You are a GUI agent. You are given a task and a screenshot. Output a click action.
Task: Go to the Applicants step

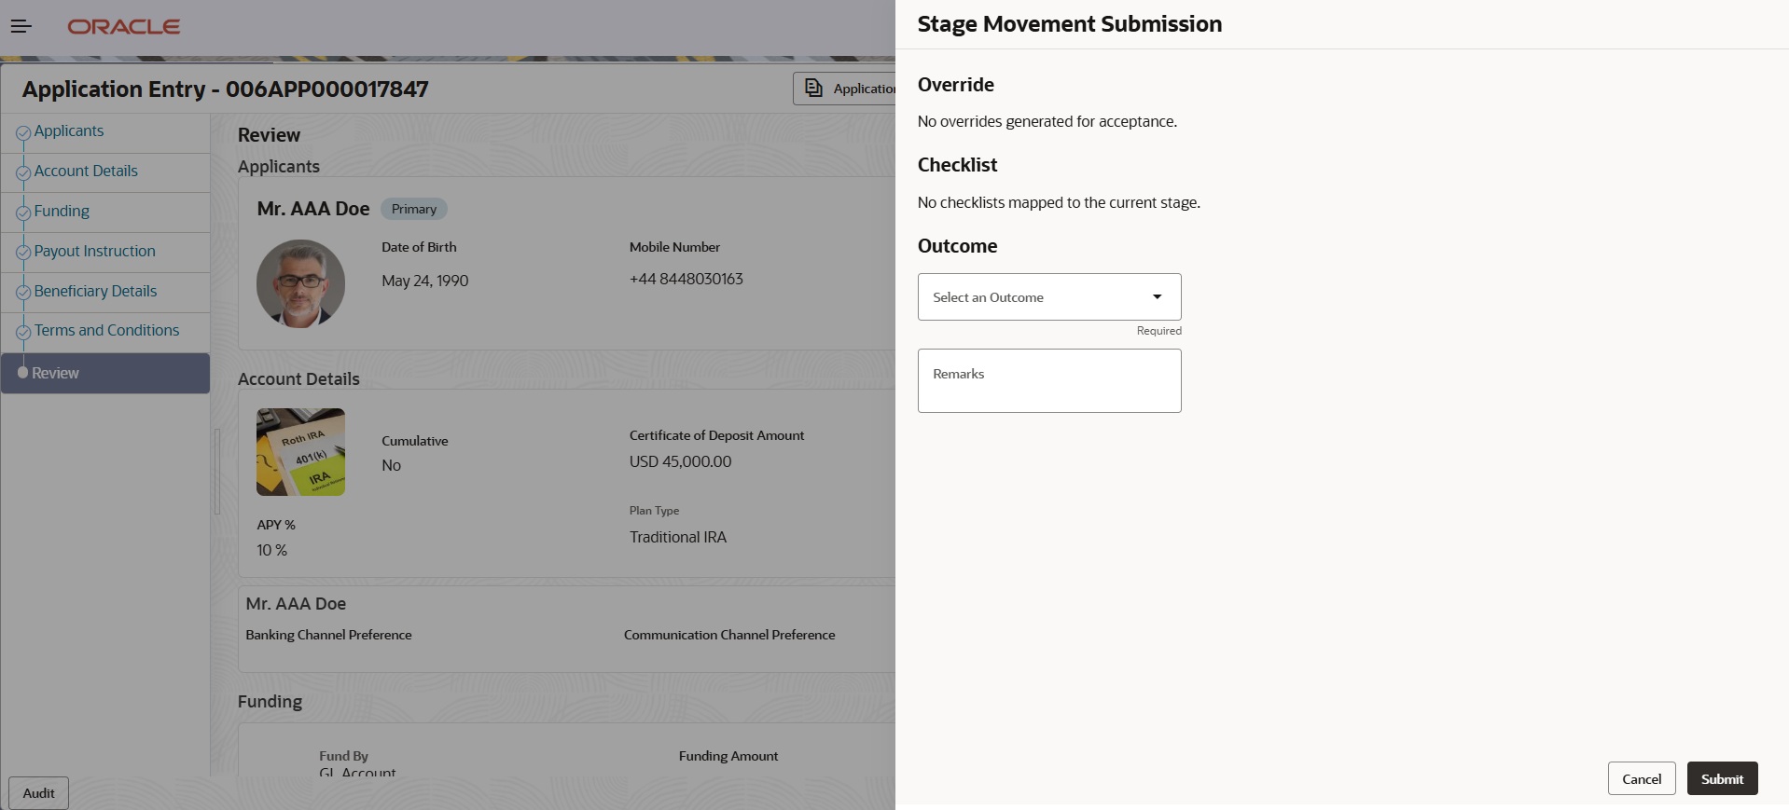point(69,131)
